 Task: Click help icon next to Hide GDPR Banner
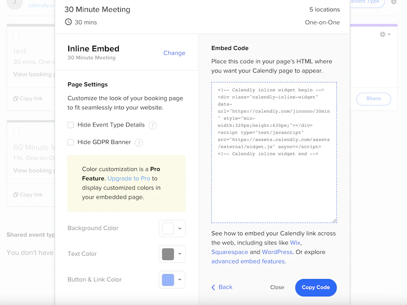click(x=139, y=143)
